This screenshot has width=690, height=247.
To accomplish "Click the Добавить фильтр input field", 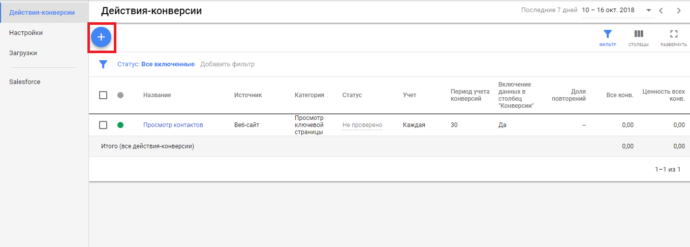I will (227, 64).
